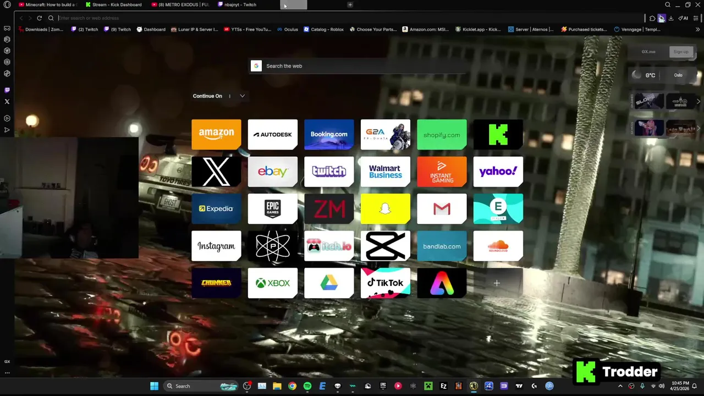
Task: Open the shopify.com speed dial tile
Action: 442,134
